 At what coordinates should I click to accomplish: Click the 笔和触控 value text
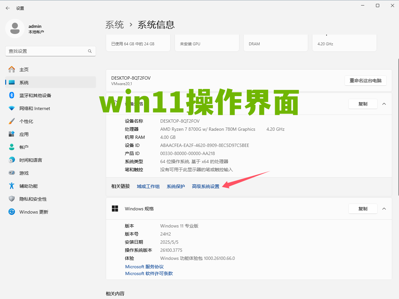[197, 170]
